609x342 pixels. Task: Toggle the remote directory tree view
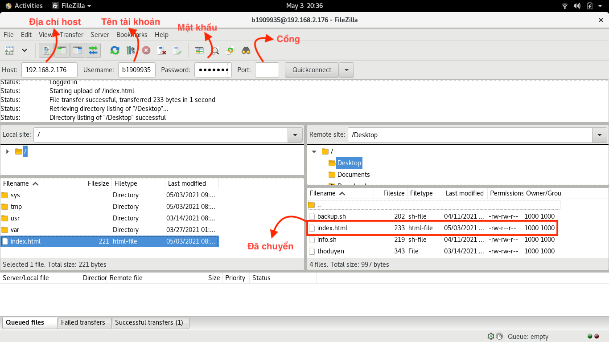pos(78,50)
